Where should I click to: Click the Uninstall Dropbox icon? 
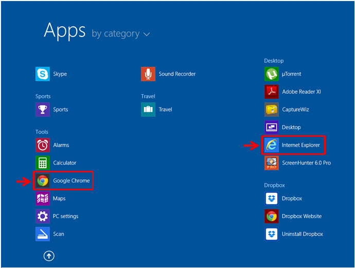272,234
